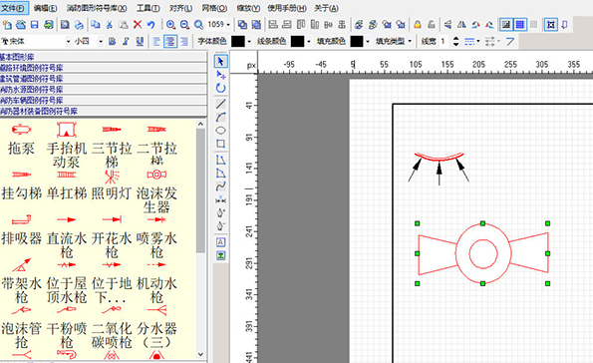This screenshot has height=363, width=593.
Task: Toggle underline text formatting
Action: pyautogui.click(x=140, y=41)
